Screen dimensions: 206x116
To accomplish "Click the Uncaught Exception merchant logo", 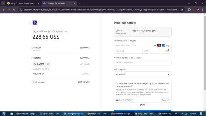I will tap(34, 23).
